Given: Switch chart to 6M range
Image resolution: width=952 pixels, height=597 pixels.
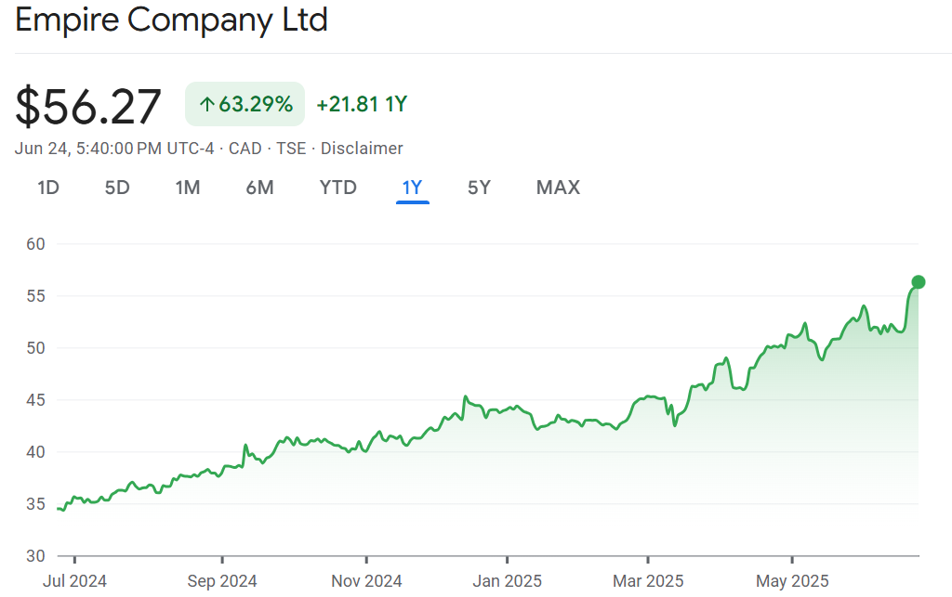Looking at the screenshot, I should 259,188.
